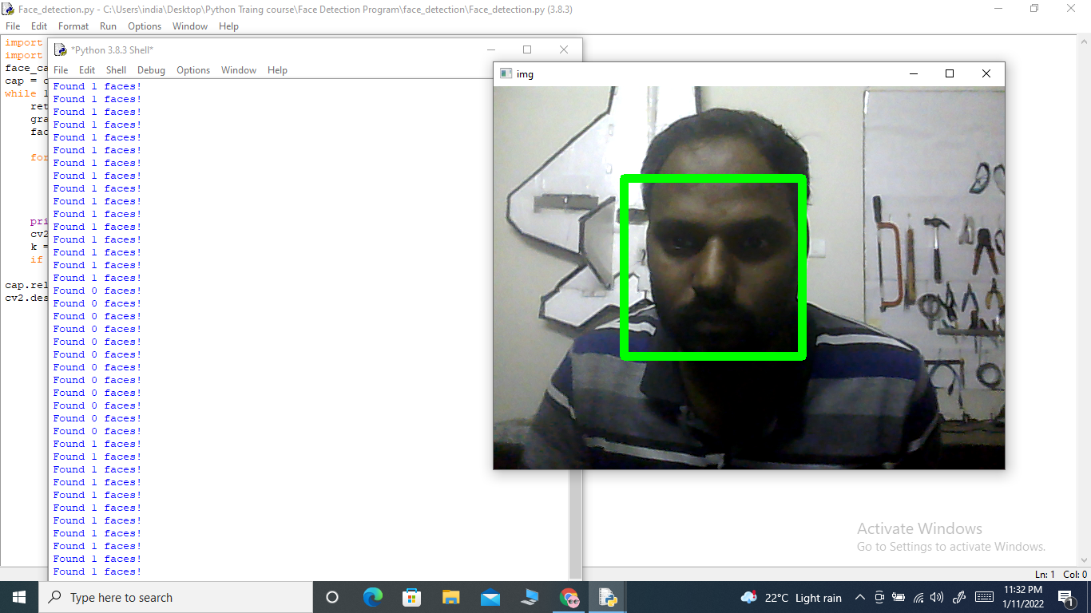Viewport: 1091px width, 613px height.
Task: Launch Google Chrome from the taskbar
Action: [568, 597]
